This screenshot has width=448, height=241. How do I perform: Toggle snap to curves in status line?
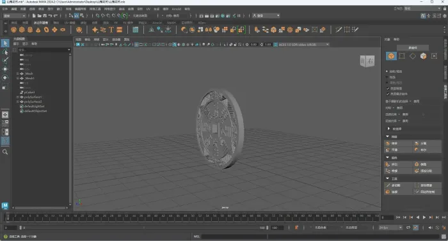(103, 16)
